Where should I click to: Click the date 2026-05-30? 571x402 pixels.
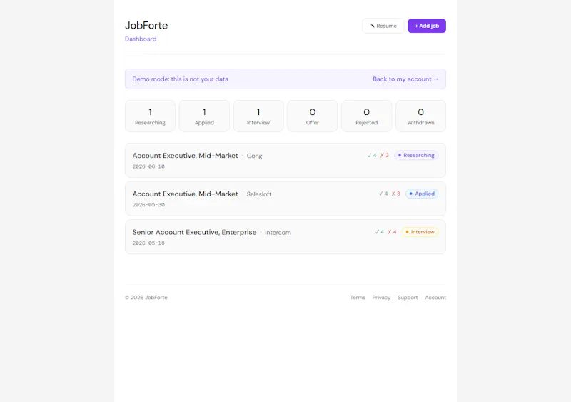coord(148,205)
